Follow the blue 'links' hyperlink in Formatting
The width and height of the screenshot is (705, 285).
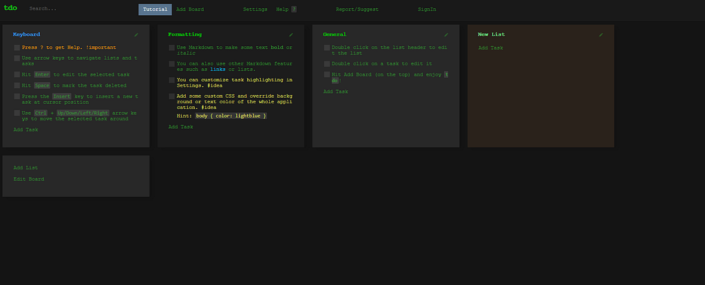click(x=218, y=70)
